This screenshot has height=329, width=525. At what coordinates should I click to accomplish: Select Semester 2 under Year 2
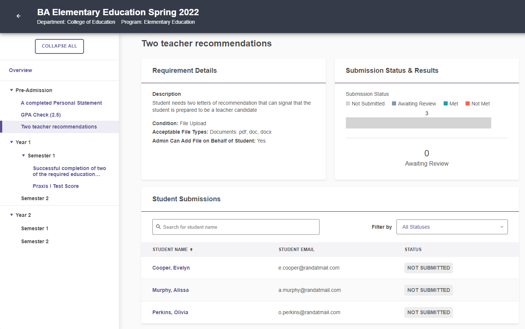[x=35, y=241]
